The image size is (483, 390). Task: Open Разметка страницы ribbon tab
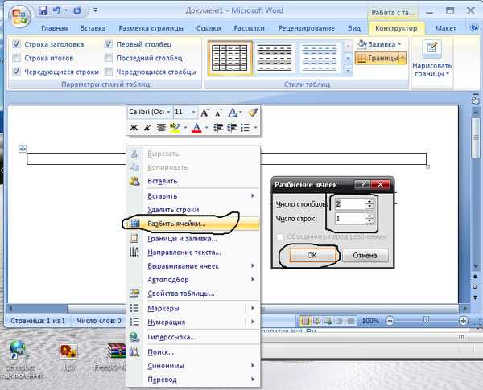click(151, 28)
